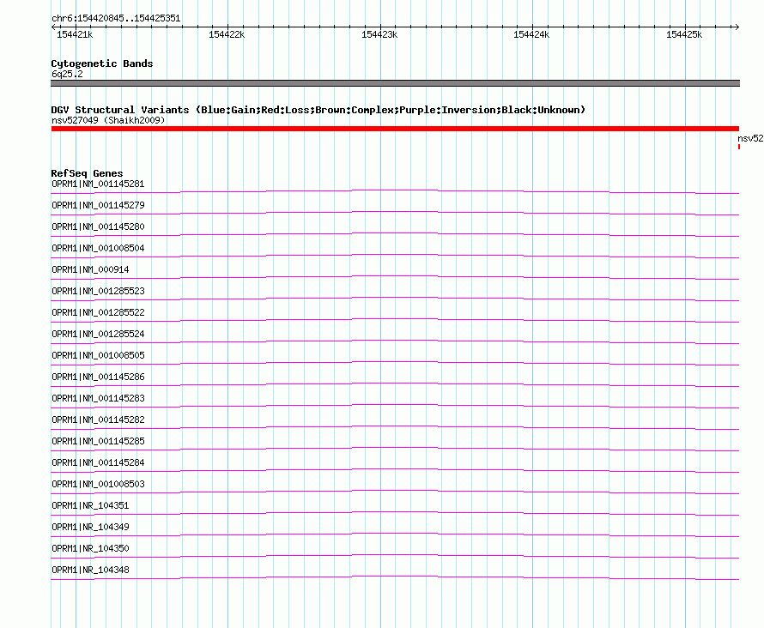Click the magenta intron line under NM_001145281
Screen dimensions: 764x628
pyautogui.click(x=395, y=190)
